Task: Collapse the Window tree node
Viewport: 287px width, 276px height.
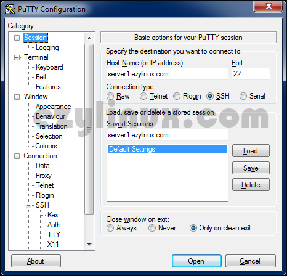Action: click(17, 97)
